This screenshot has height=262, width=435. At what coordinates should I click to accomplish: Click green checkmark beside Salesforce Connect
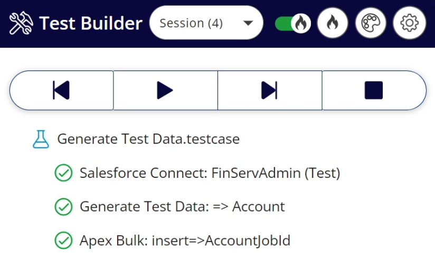[x=63, y=173]
